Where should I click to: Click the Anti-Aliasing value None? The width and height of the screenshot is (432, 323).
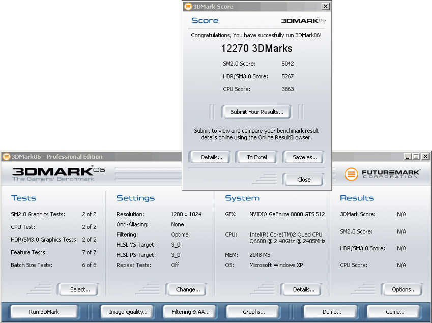click(178, 224)
